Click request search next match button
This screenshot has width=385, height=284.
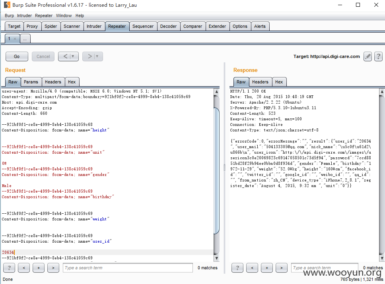coord(53,268)
